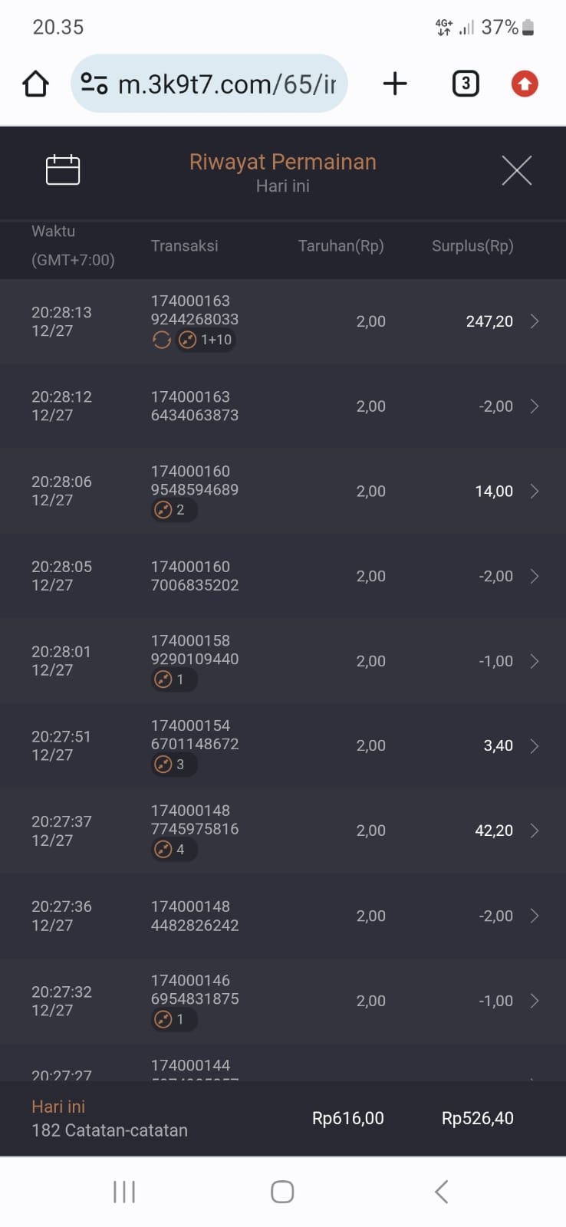Image resolution: width=566 pixels, height=1227 pixels.
Task: Expand the 20:28:13 transaction details
Action: coord(535,321)
